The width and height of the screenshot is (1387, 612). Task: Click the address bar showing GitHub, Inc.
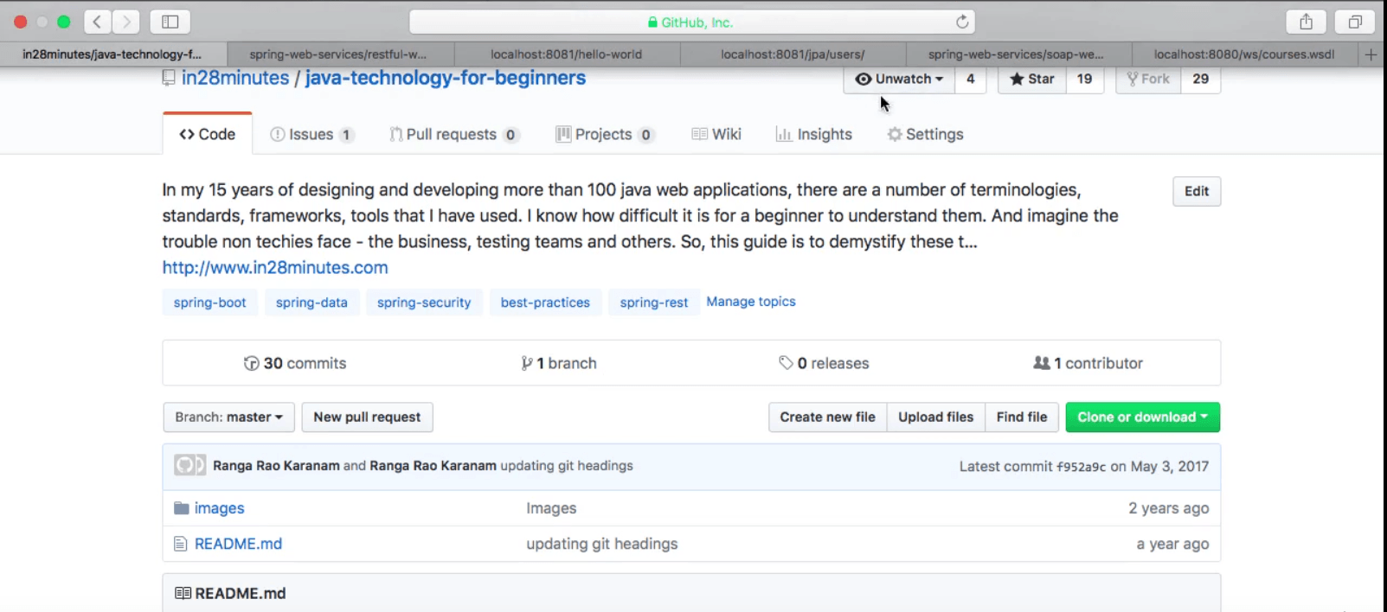[692, 22]
